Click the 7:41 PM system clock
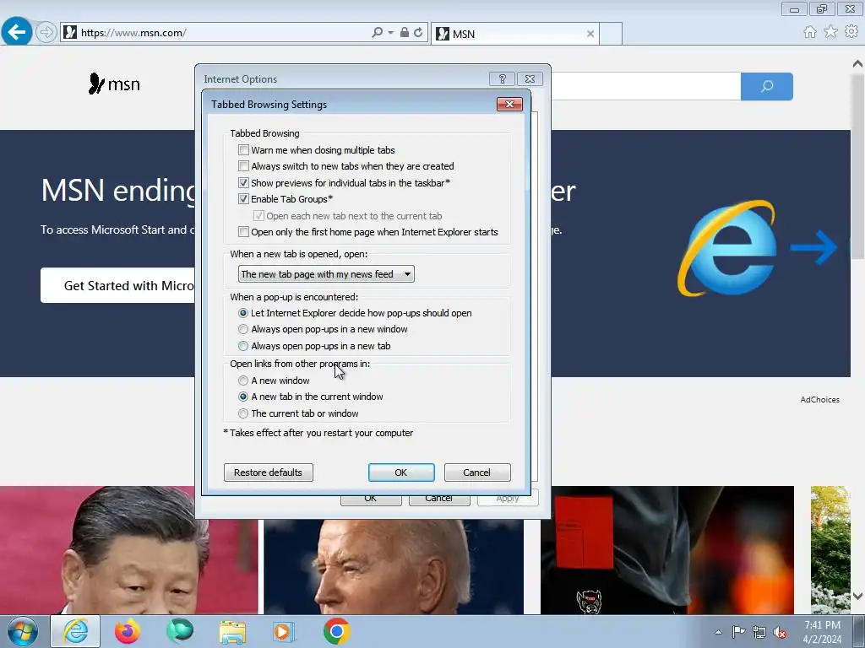The height and width of the screenshot is (648, 865). click(x=822, y=625)
